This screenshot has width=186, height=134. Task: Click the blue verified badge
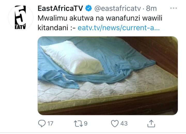click(x=89, y=8)
